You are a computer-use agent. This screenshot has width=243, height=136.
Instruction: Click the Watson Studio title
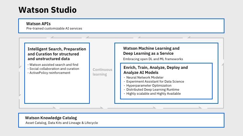pos(48,10)
